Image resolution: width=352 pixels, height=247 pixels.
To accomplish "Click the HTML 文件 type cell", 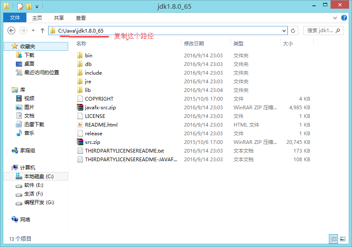I will (246, 125).
